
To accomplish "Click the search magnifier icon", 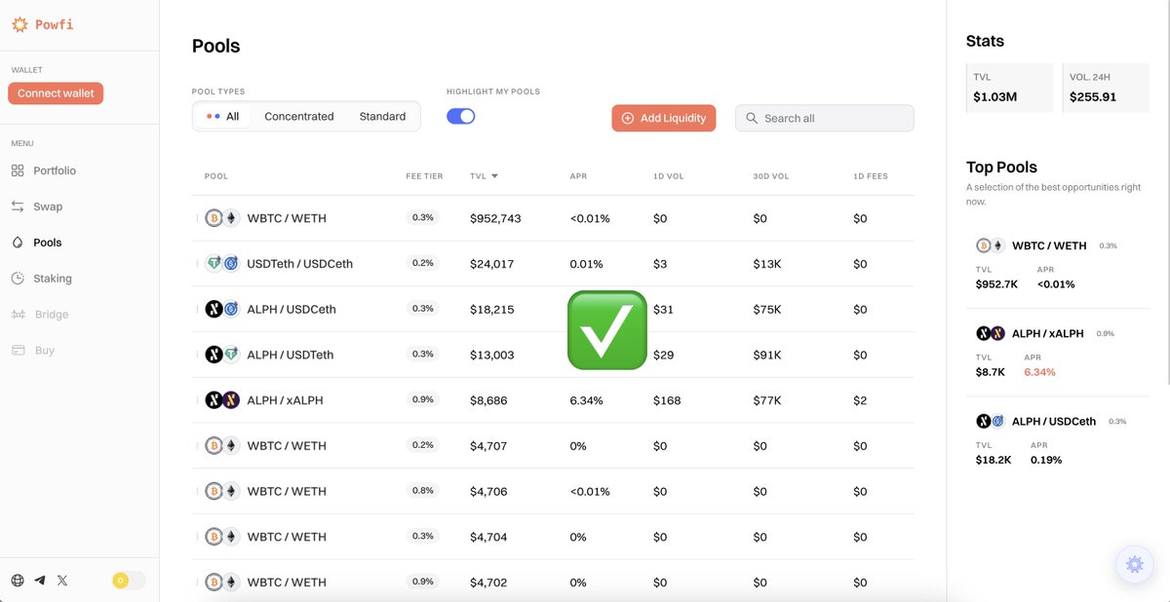I will pos(752,118).
